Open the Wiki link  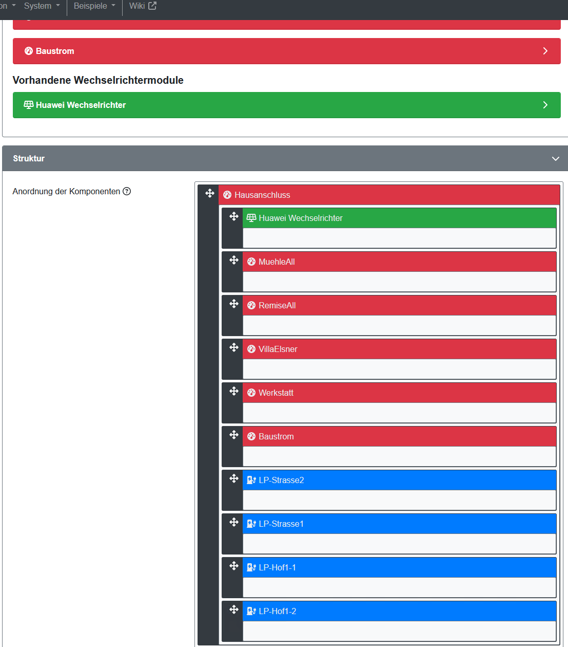142,6
